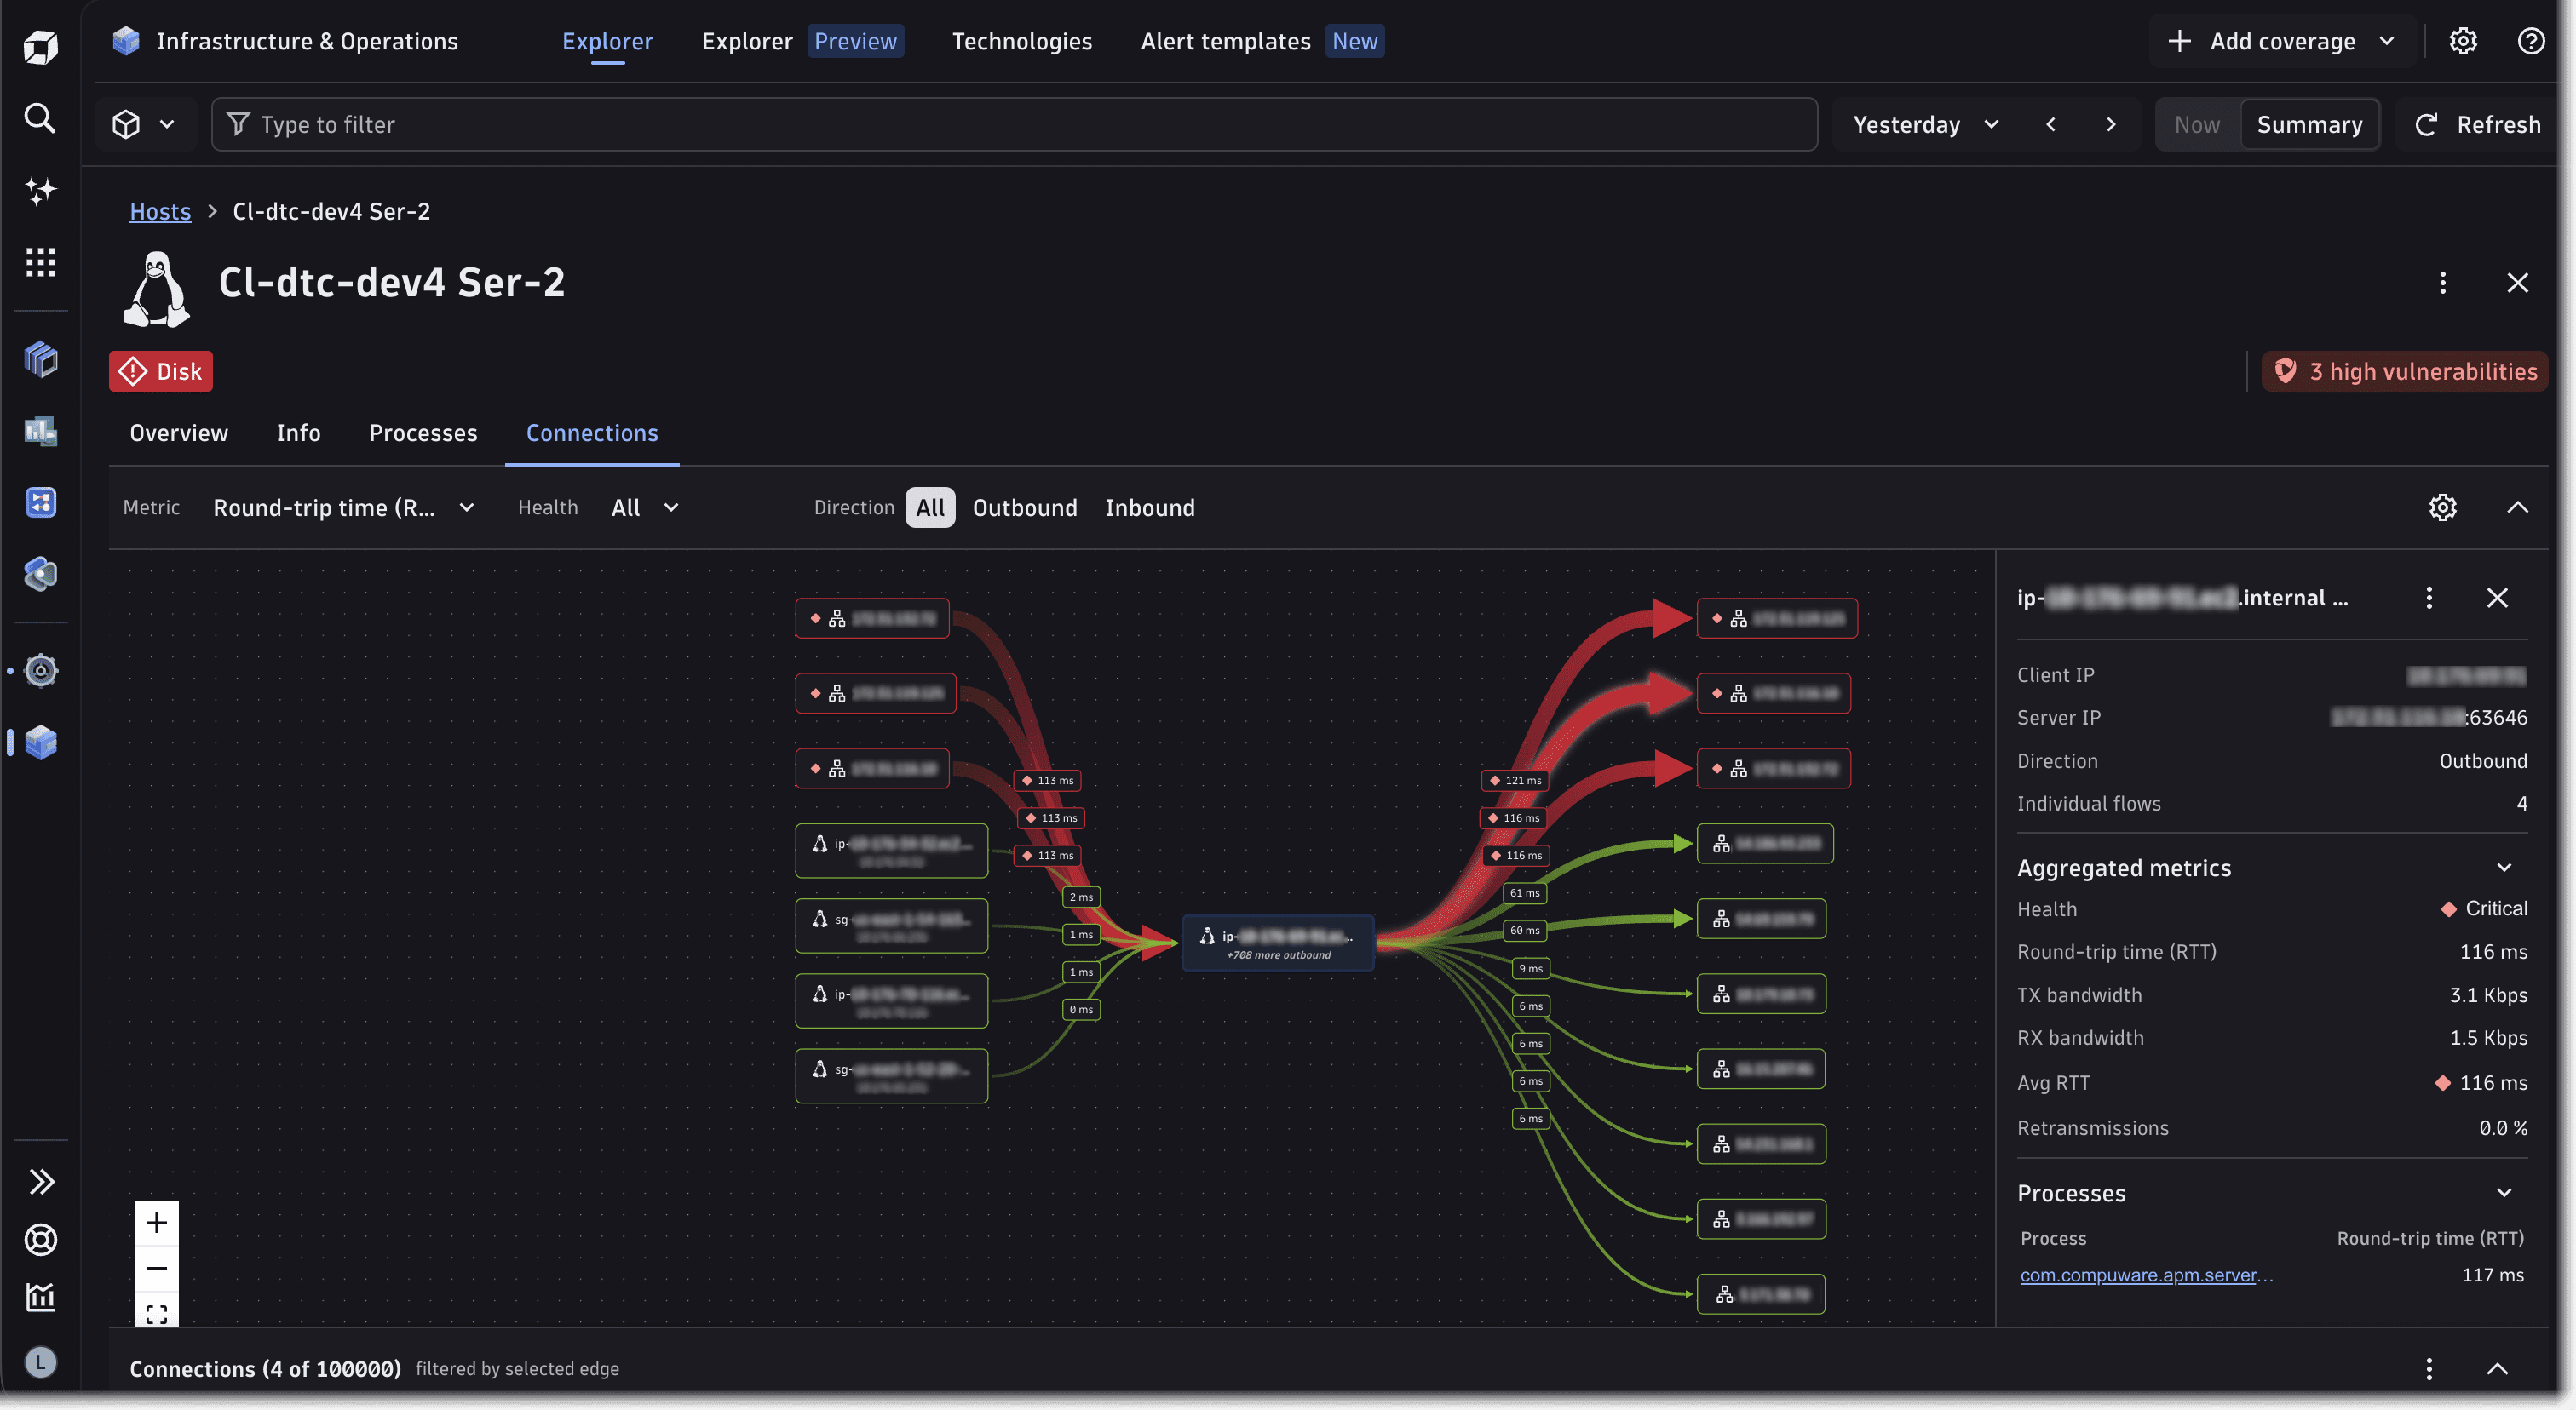Open the Explorer Preview tab
Image resolution: width=2576 pixels, height=1410 pixels.
[x=802, y=41]
